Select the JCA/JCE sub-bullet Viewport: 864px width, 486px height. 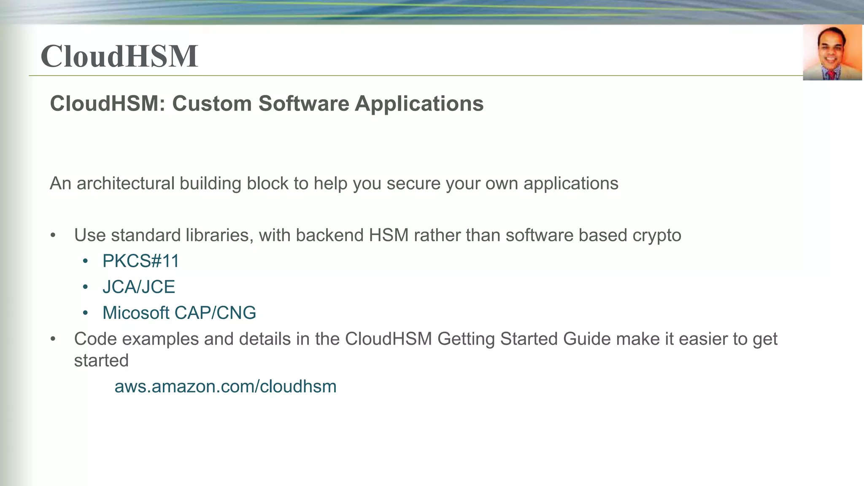(x=138, y=287)
